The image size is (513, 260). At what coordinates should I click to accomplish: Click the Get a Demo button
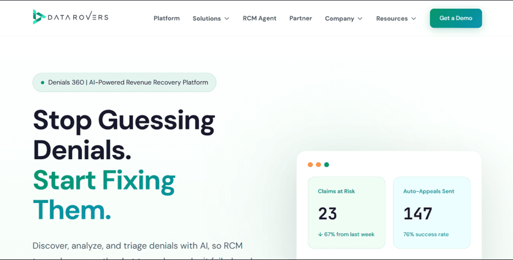[456, 19]
